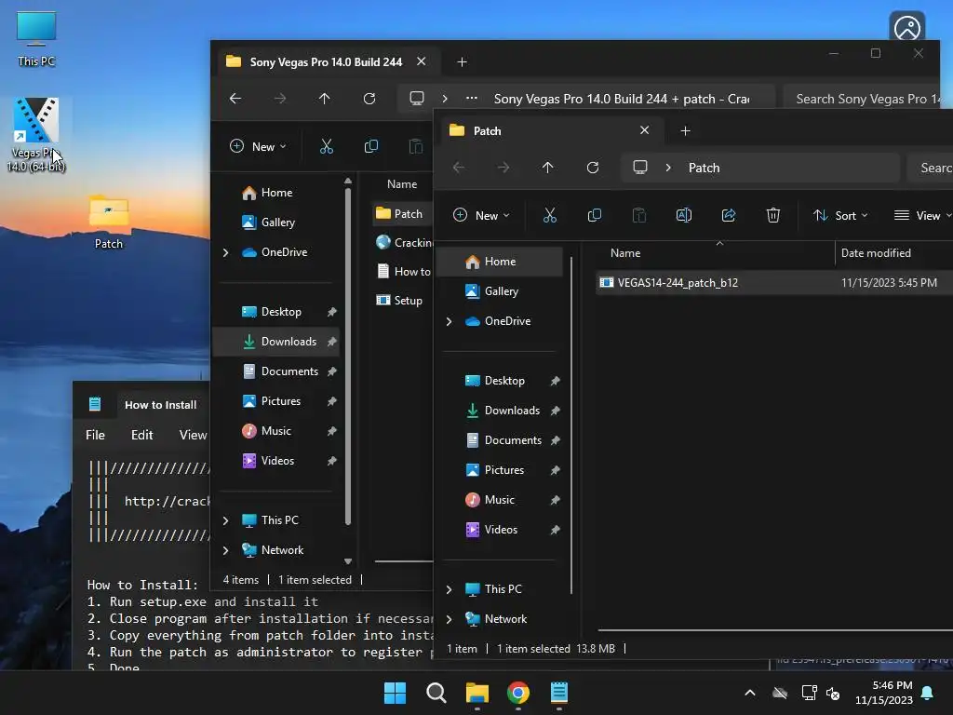Expand OneDrive in Sony Vegas window sidebar

(226, 252)
